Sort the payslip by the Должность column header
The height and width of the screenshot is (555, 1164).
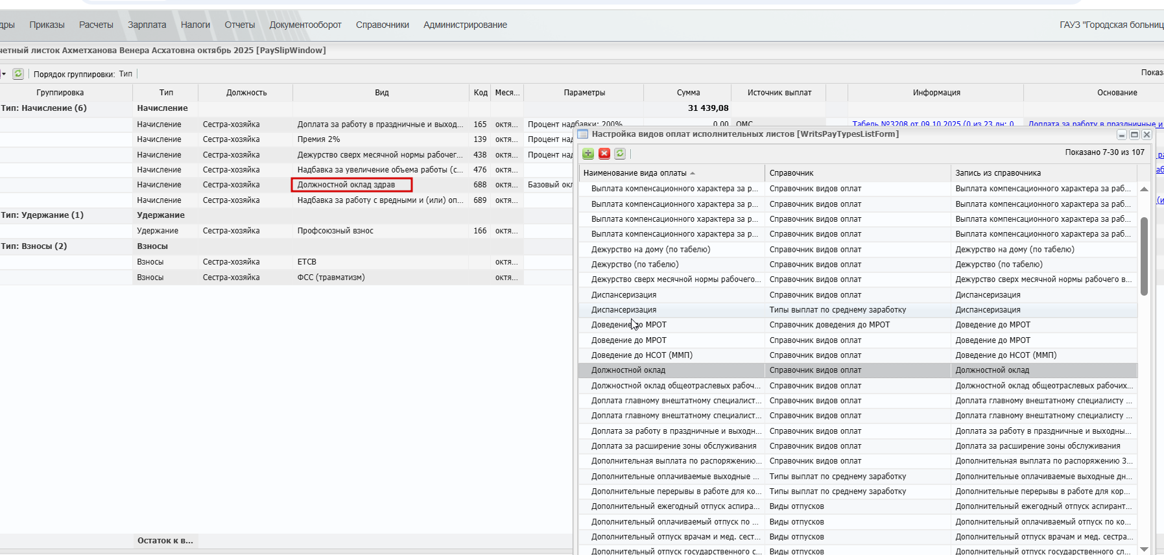pyautogui.click(x=246, y=93)
